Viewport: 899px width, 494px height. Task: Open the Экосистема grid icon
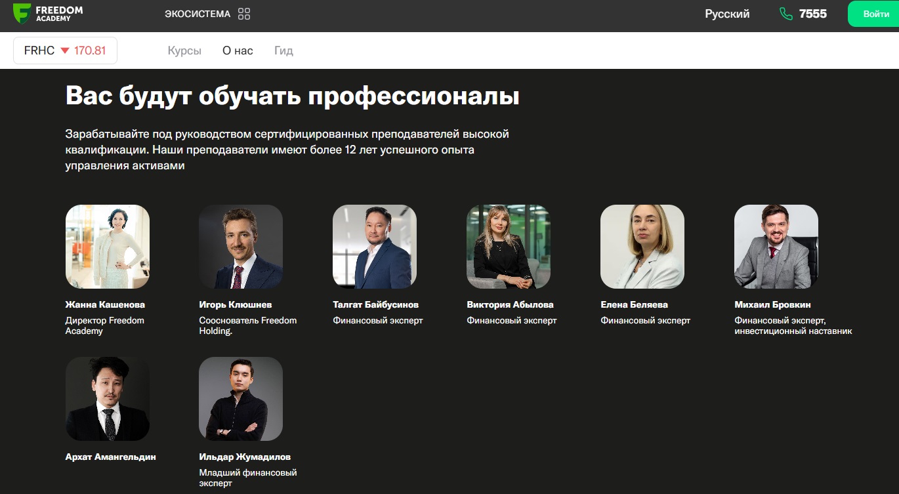[x=243, y=13]
